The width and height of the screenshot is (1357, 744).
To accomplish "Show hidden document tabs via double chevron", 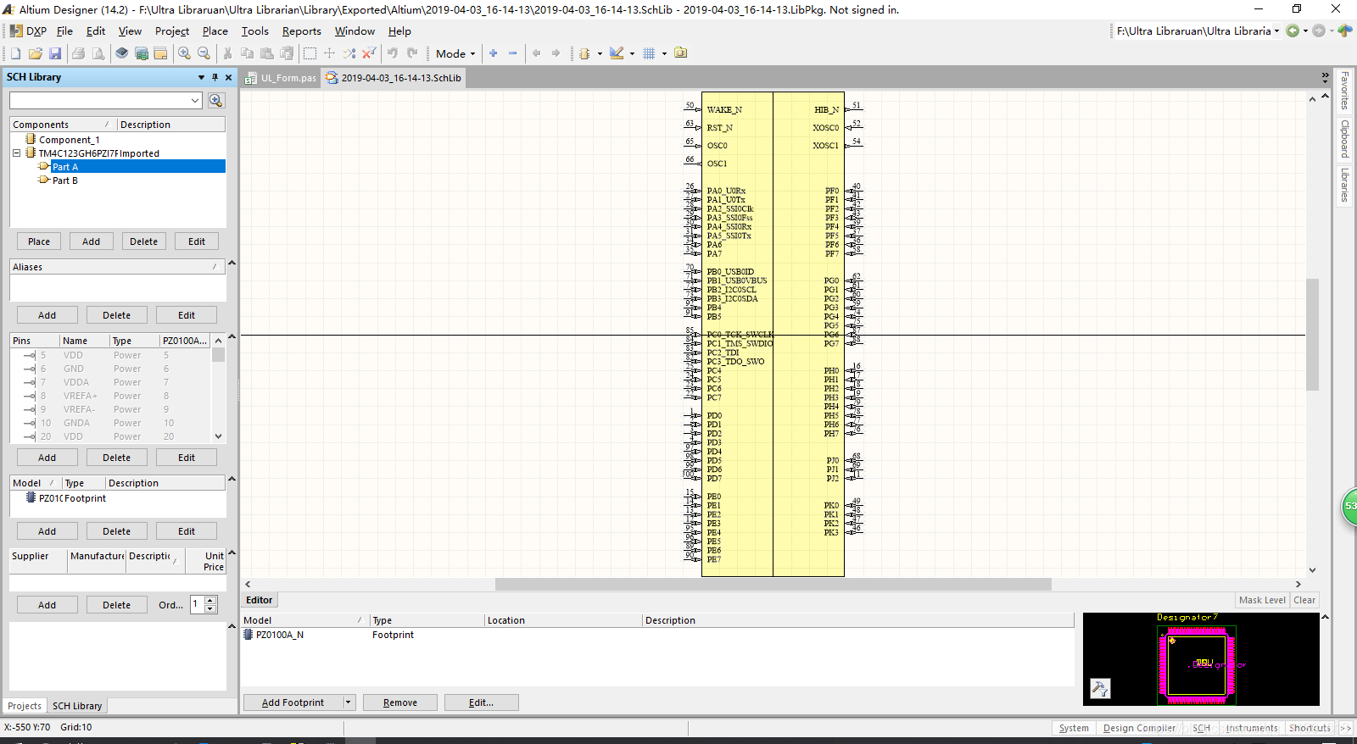I will coord(1325,77).
